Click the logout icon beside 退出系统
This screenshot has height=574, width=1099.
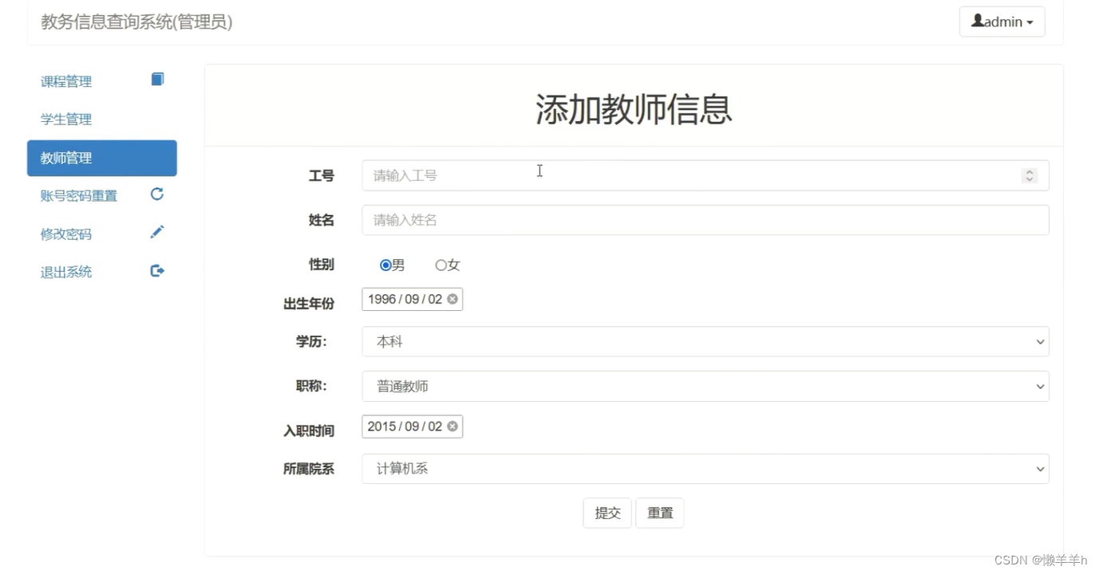[157, 271]
